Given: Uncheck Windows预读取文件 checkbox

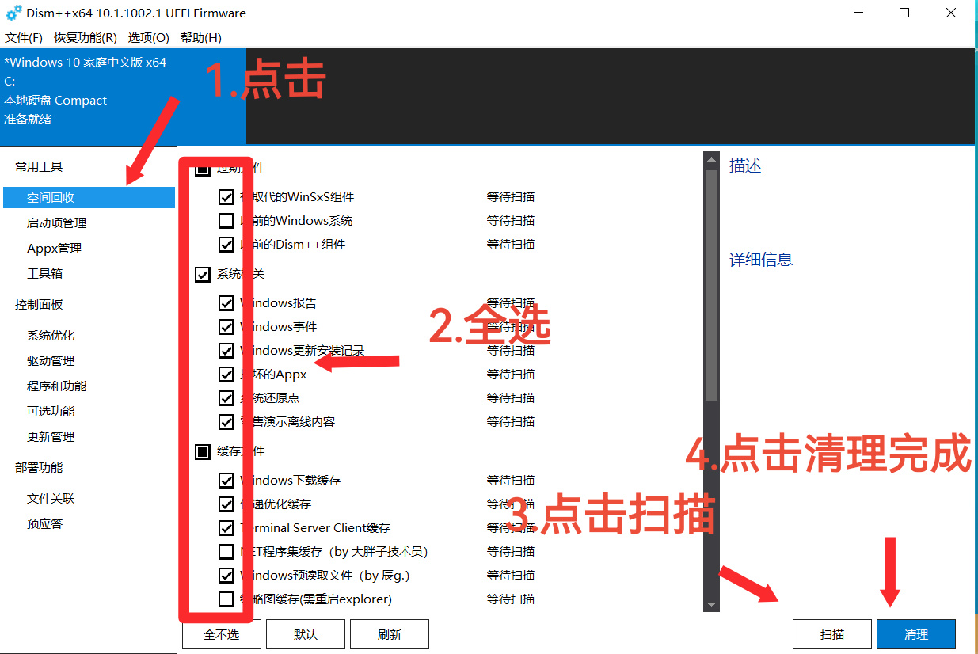Looking at the screenshot, I should pos(226,576).
